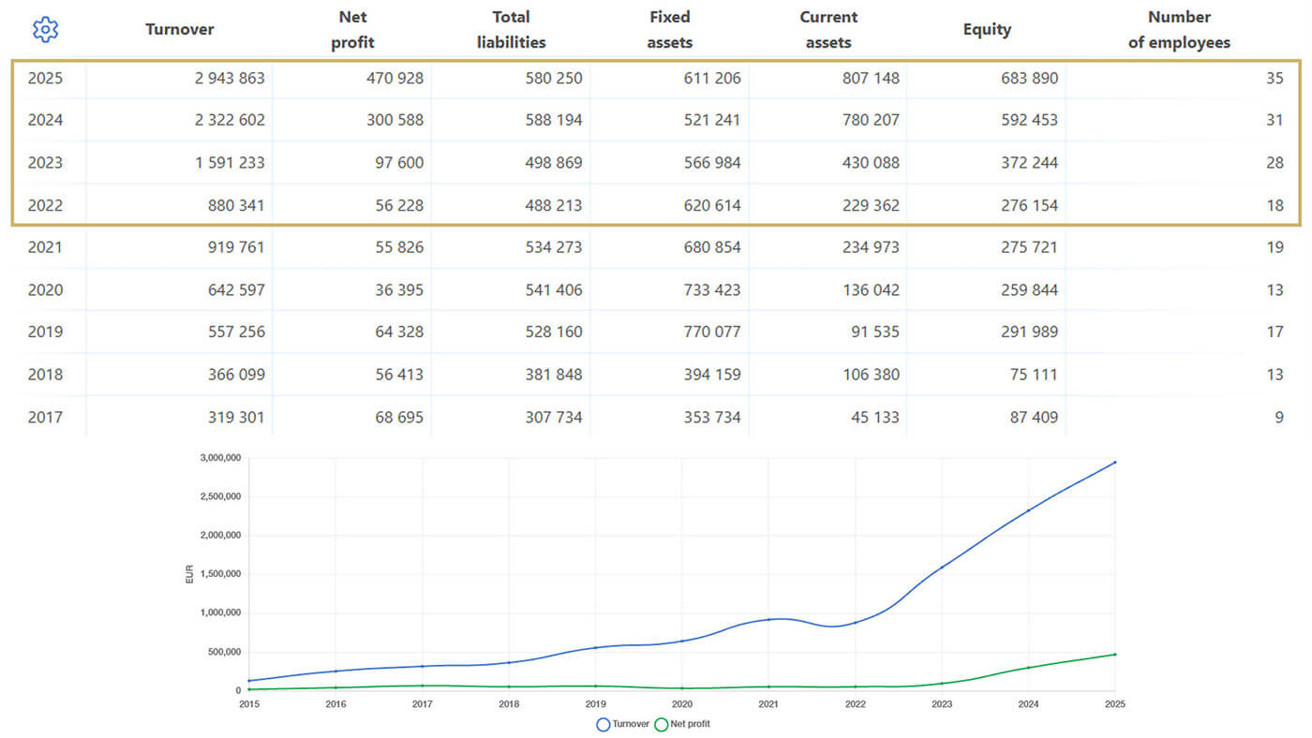Select the 2021 year row
This screenshot has height=738, width=1312.
pos(656,247)
